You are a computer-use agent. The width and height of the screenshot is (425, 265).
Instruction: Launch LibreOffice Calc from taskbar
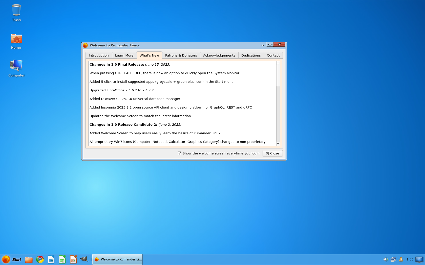62,259
